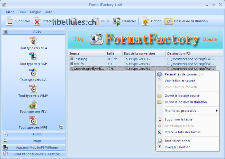Image resolution: width=225 pixels, height=159 pixels.
Task: Select the Tout type vers 3GP icon
Action: tap(33, 57)
